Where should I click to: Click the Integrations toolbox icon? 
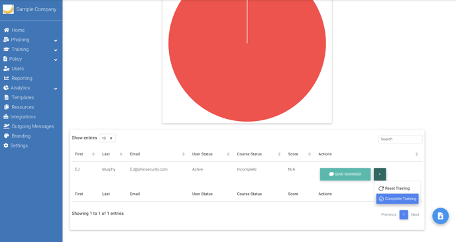pyautogui.click(x=6, y=116)
